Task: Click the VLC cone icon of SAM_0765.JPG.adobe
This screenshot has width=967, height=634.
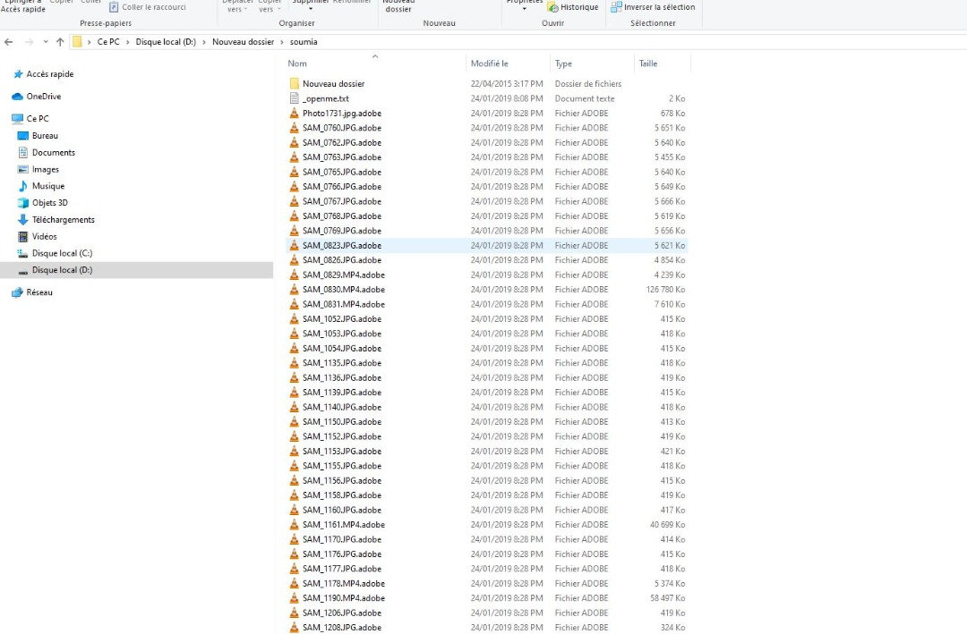Action: (x=295, y=172)
